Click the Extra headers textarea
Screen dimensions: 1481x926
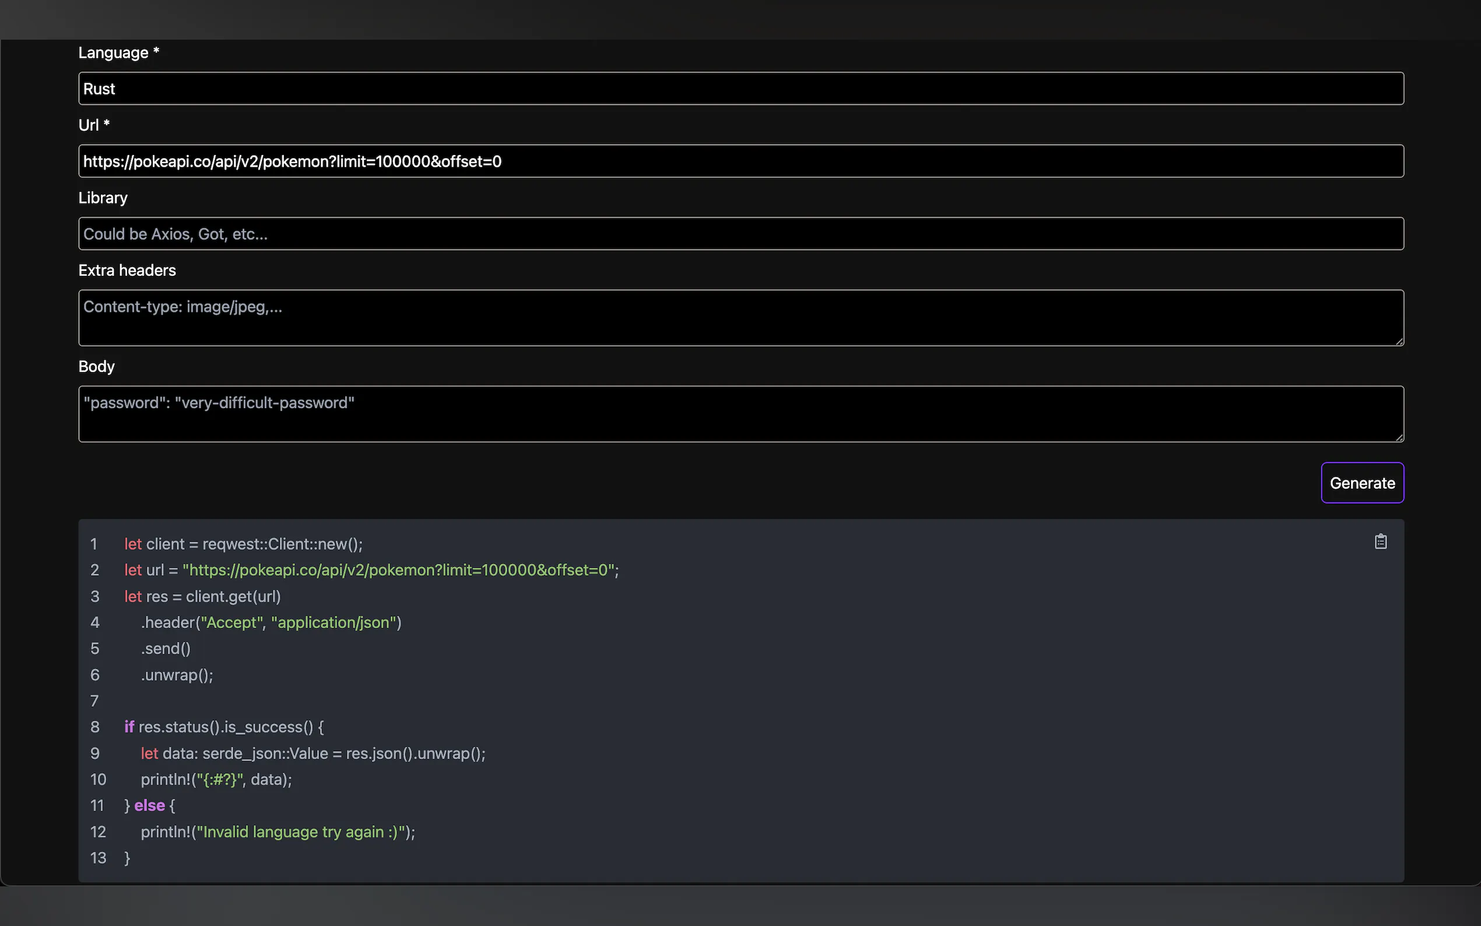740,318
